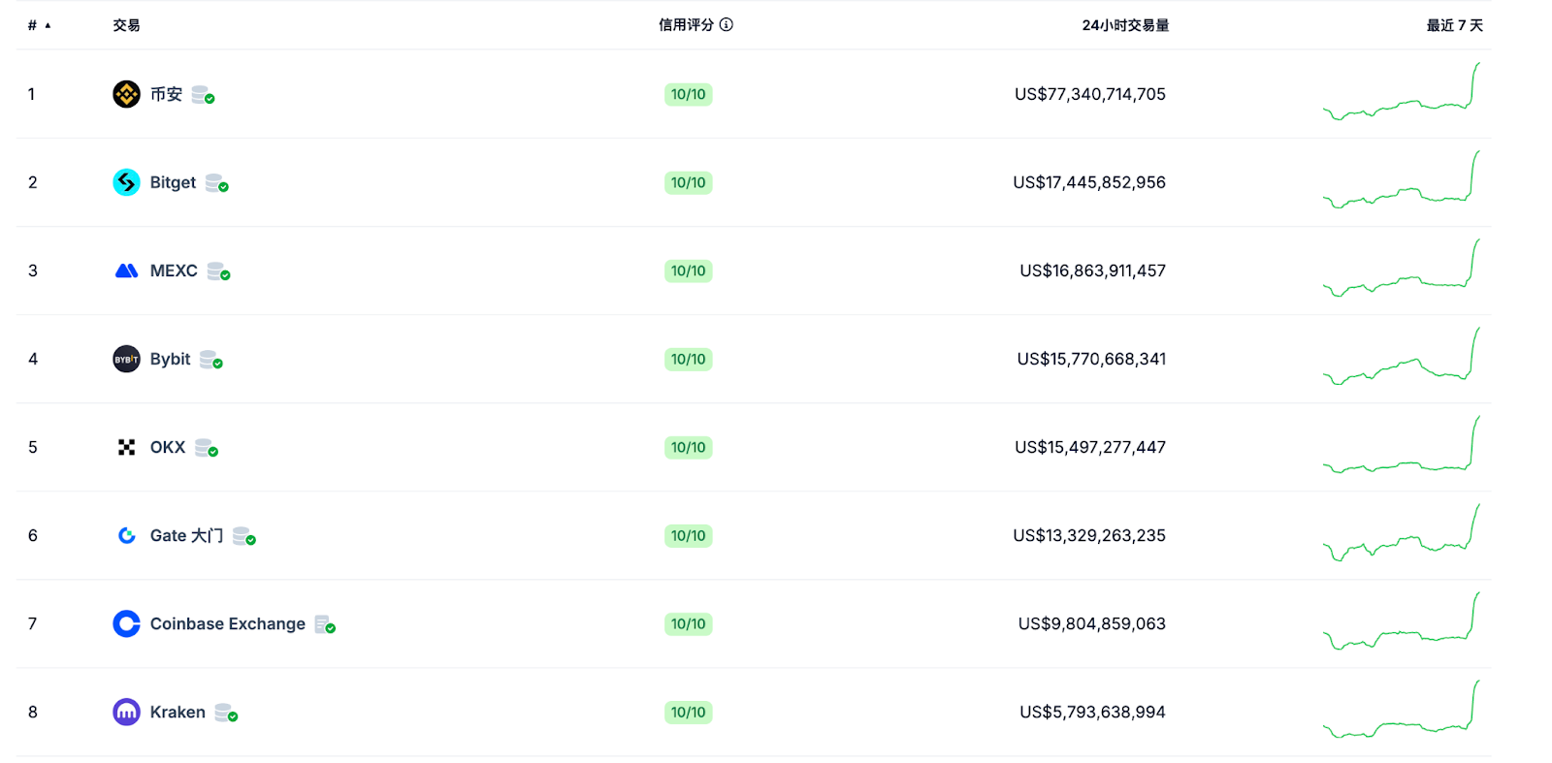Click the reserve badge icon next to Bitget
Screen dimensions: 1552x763
coord(216,183)
